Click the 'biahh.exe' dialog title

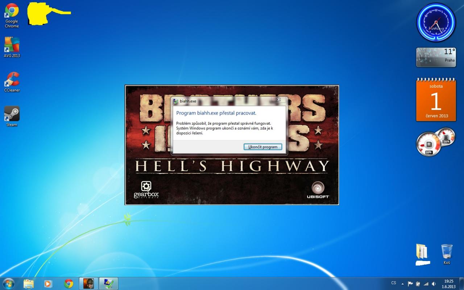[x=188, y=101]
